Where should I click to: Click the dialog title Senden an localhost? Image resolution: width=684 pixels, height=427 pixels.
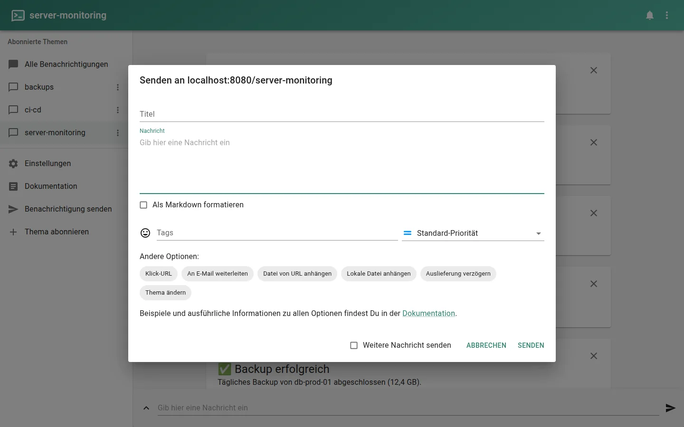click(236, 80)
